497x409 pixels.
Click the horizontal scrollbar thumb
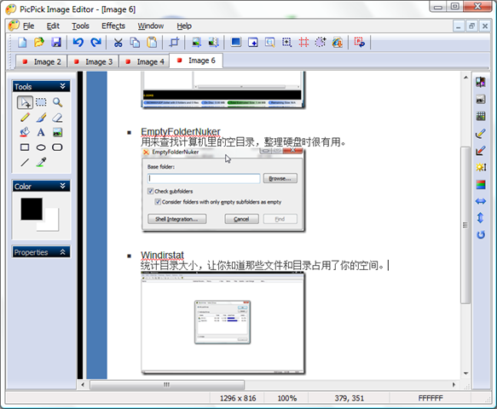click(x=167, y=385)
